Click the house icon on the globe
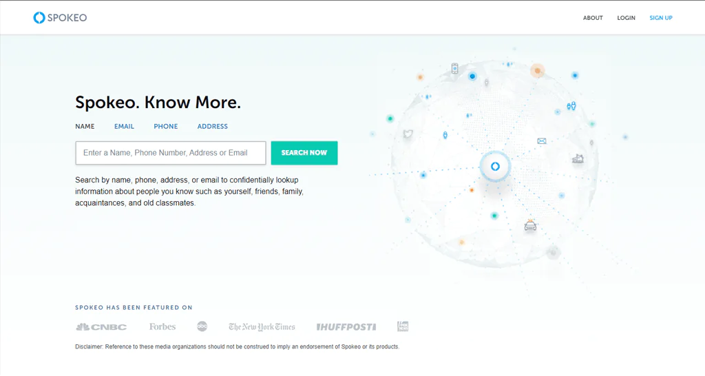The image size is (705, 376). click(578, 159)
